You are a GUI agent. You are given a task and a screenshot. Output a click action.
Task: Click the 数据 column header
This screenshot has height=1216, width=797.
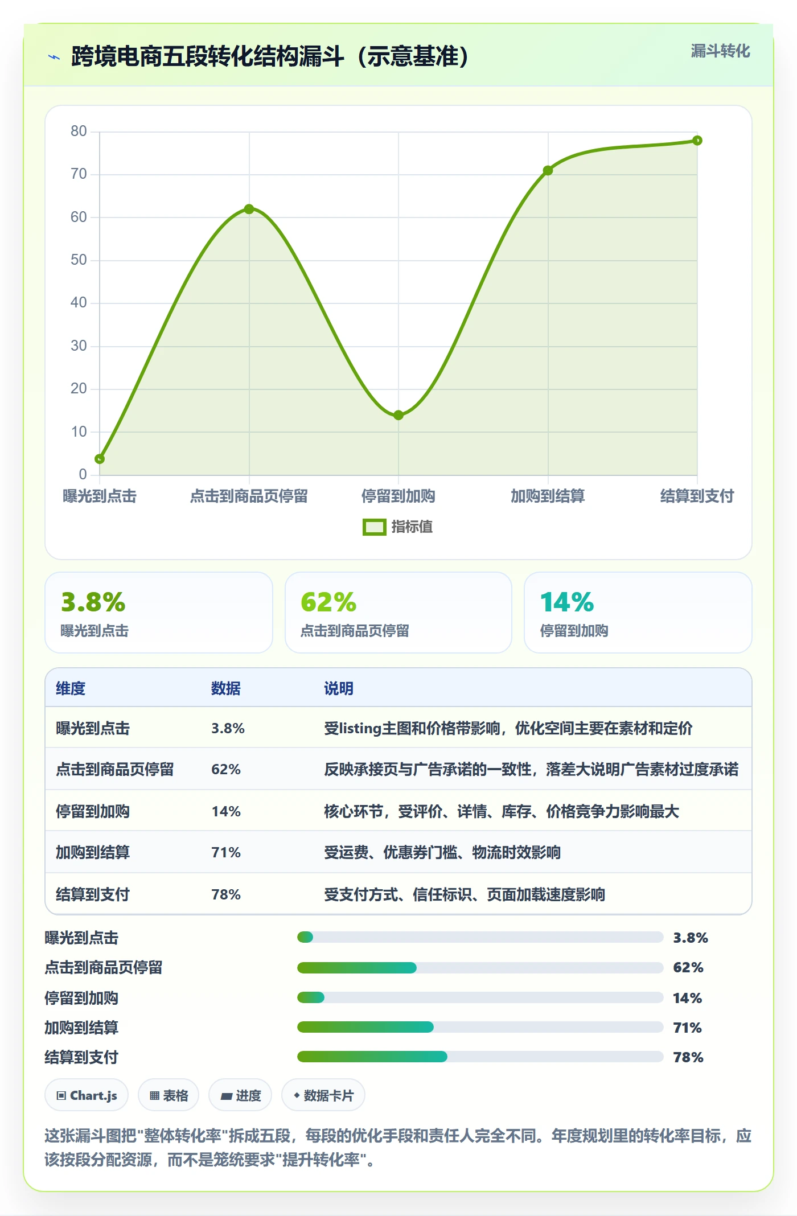226,688
